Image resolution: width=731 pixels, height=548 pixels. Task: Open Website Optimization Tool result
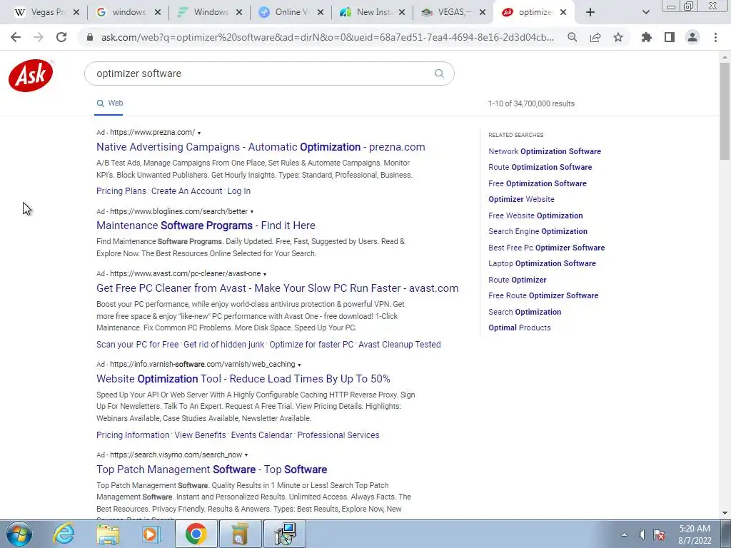click(x=243, y=379)
